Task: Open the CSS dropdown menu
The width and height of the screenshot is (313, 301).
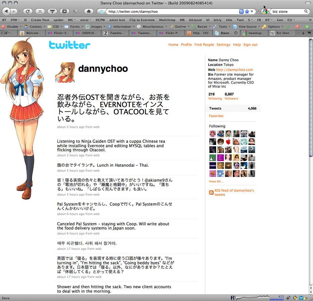Action: click(x=55, y=27)
